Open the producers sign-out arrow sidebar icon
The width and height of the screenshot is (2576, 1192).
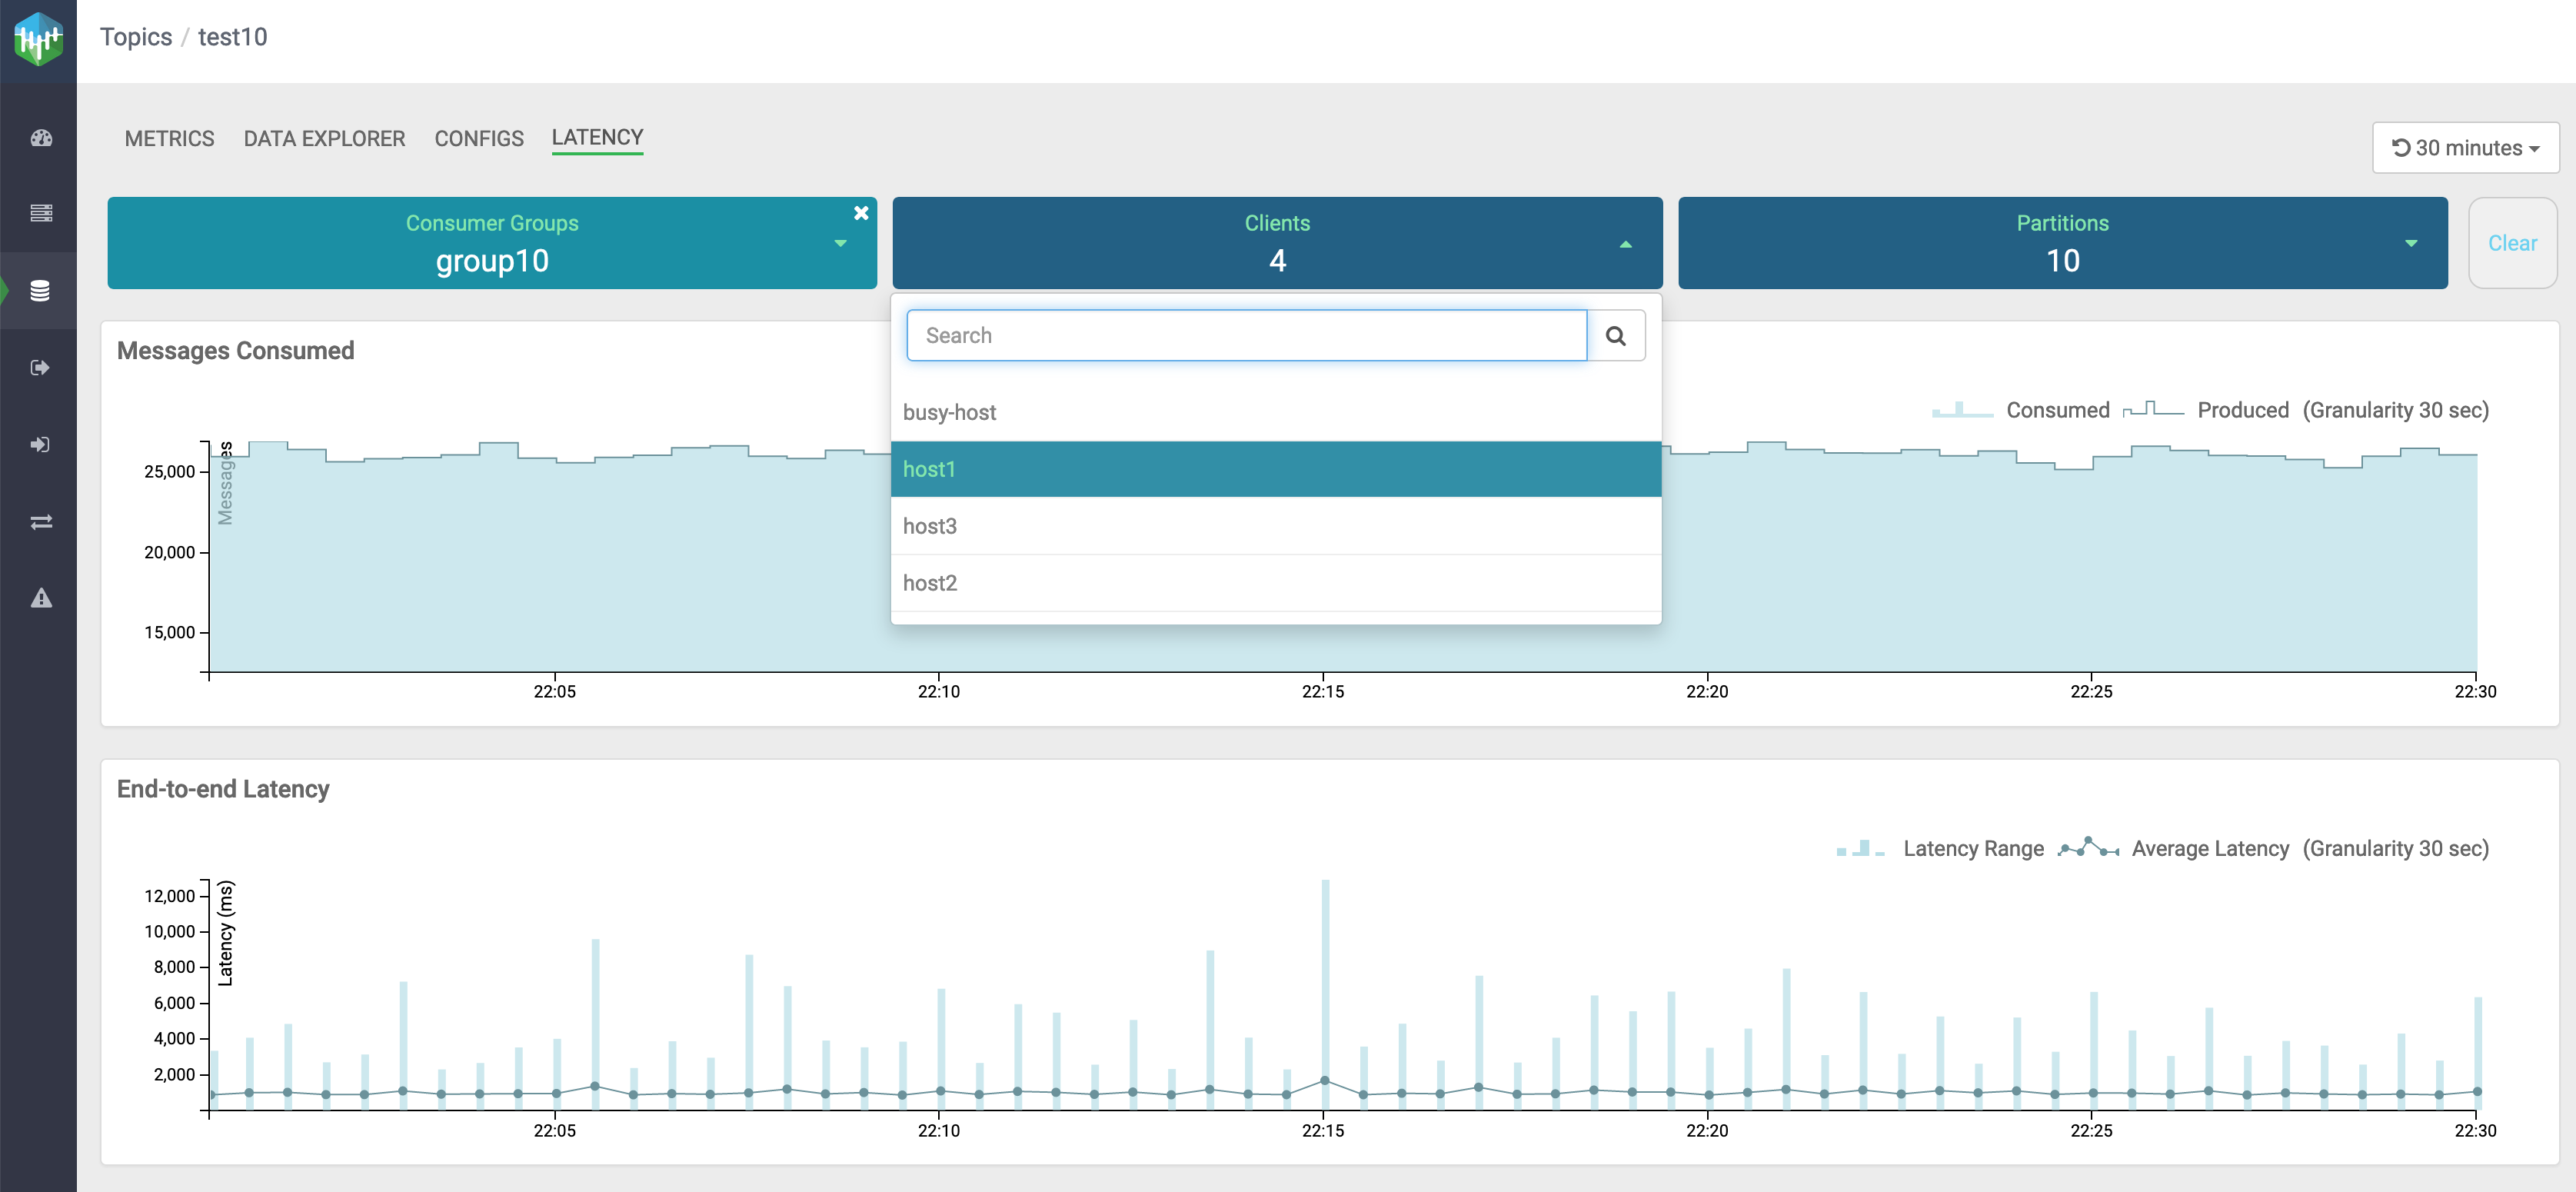(40, 368)
